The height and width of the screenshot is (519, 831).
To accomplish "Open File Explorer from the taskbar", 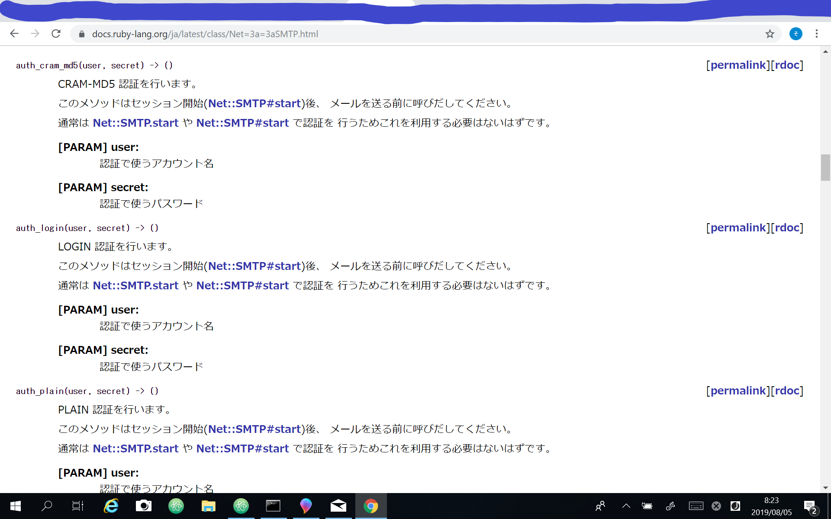I will [x=208, y=506].
